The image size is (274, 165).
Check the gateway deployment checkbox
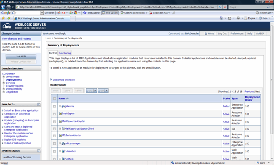click(x=54, y=106)
